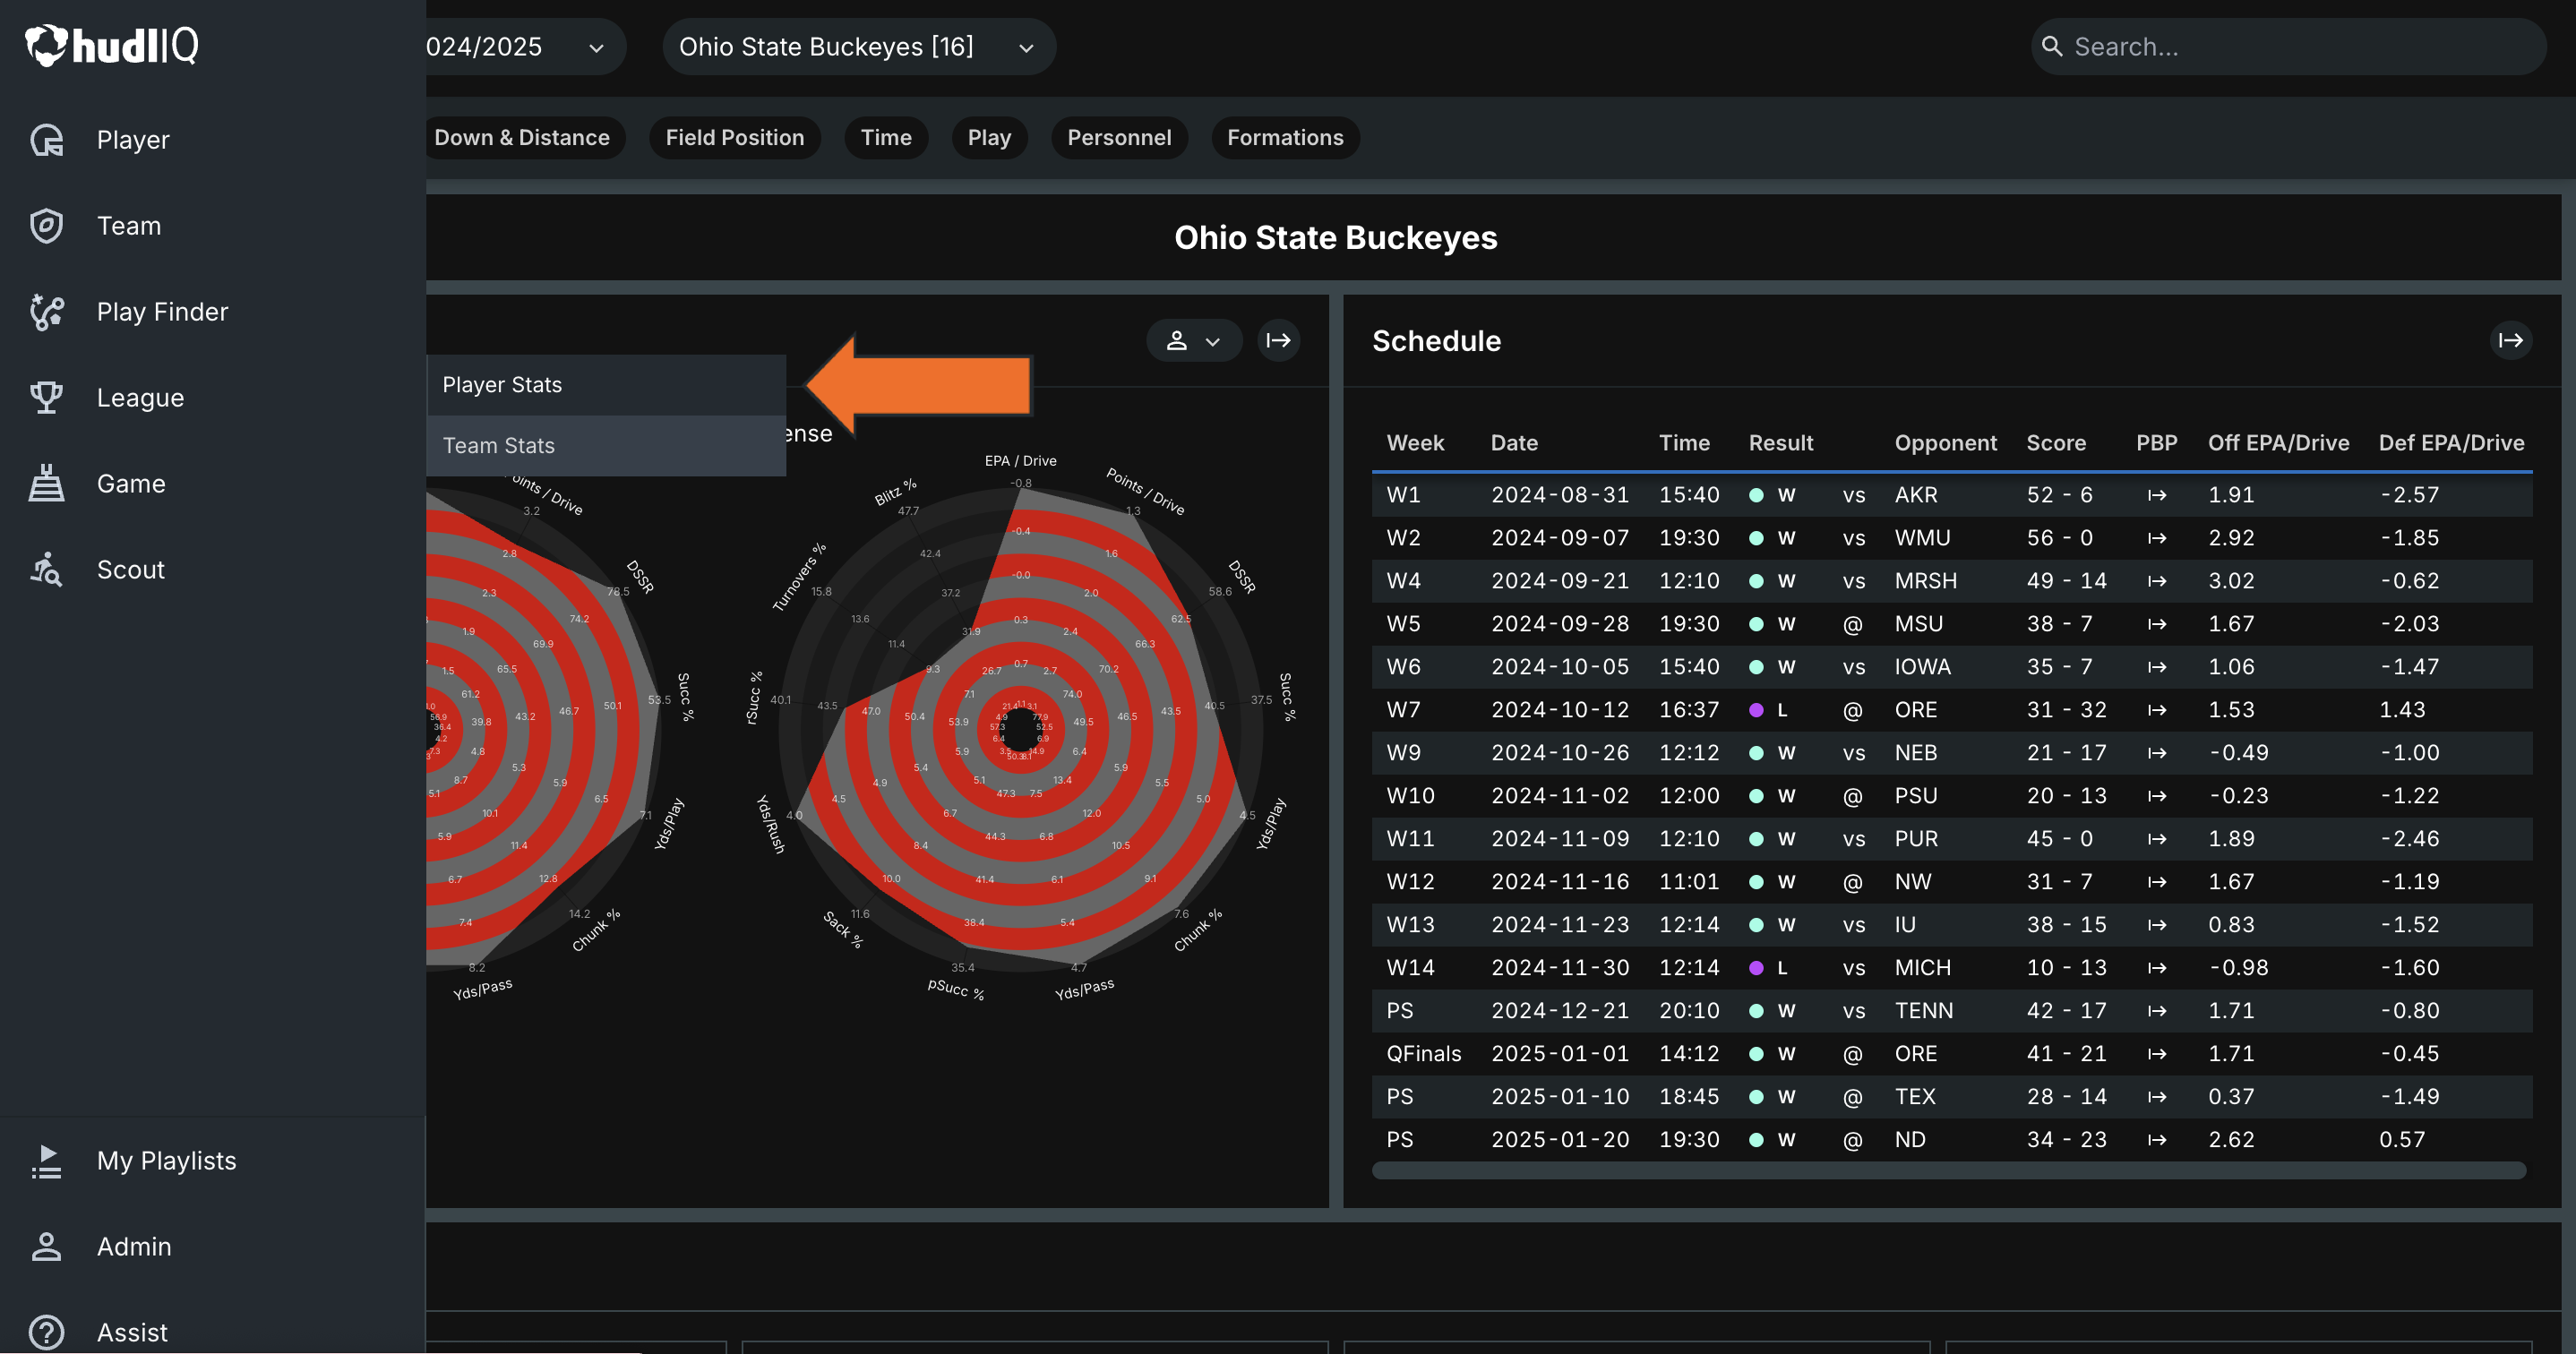Viewport: 2576px width, 1354px height.
Task: Click the Down & Distance filter button
Action: (521, 138)
